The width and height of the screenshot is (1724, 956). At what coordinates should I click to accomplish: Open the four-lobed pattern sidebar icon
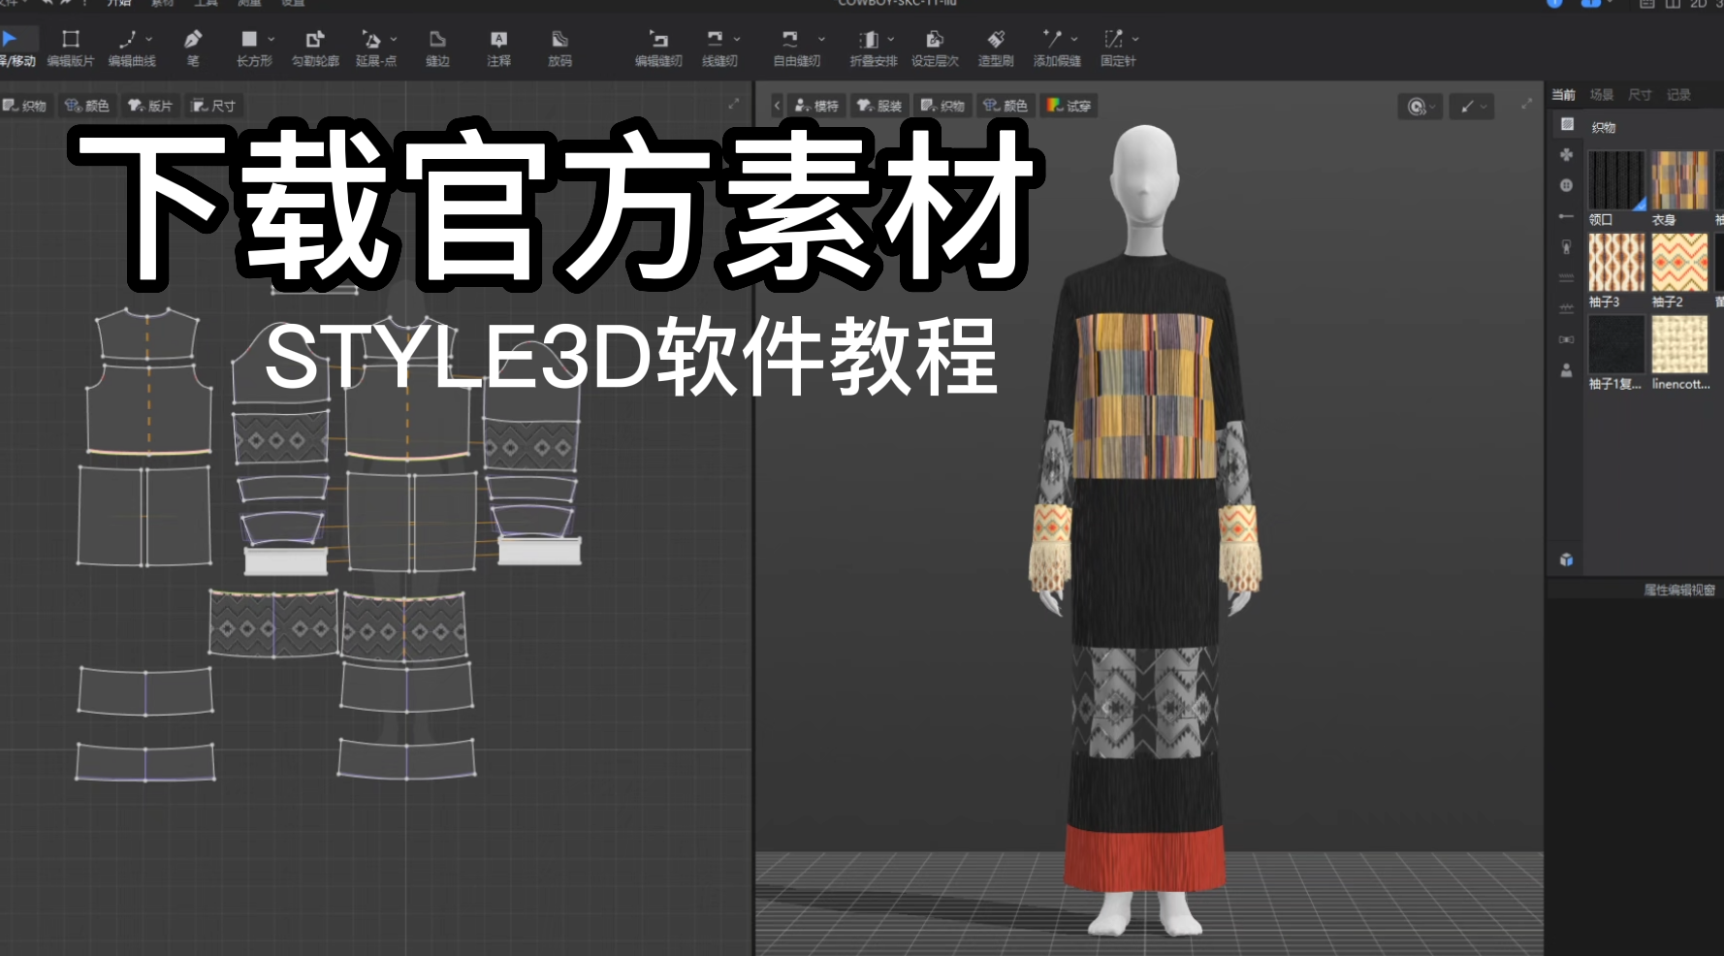coord(1566,155)
